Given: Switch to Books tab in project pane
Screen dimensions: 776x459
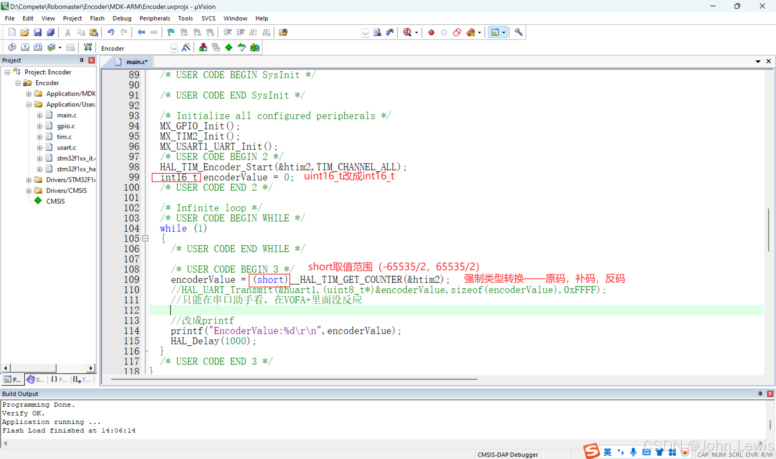Looking at the screenshot, I should 36,379.
